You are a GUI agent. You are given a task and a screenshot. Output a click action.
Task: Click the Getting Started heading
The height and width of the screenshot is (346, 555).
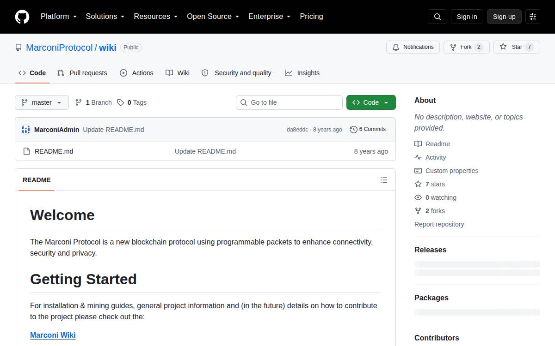(83, 279)
